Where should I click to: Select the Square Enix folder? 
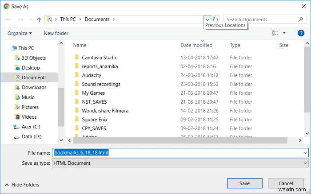[x=95, y=120]
